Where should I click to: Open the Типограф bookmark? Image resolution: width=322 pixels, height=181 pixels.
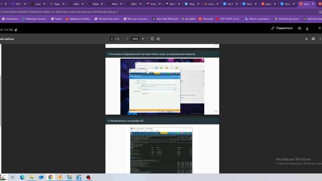click(206, 19)
